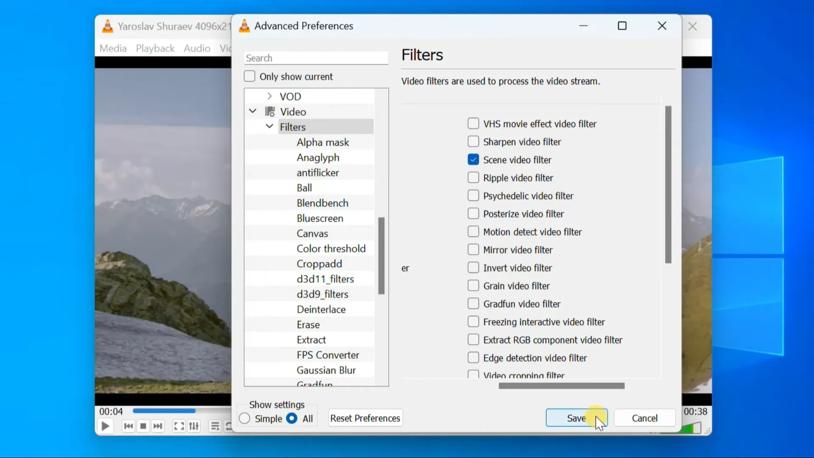Click the Reset Preferences button
This screenshot has width=814, height=458.
point(365,418)
